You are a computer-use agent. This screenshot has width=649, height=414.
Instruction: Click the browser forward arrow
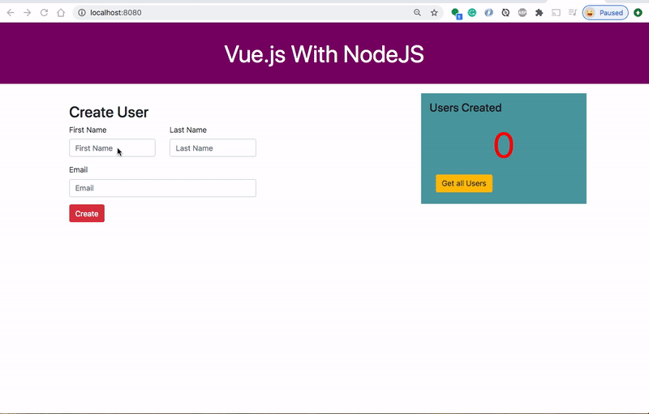click(28, 13)
